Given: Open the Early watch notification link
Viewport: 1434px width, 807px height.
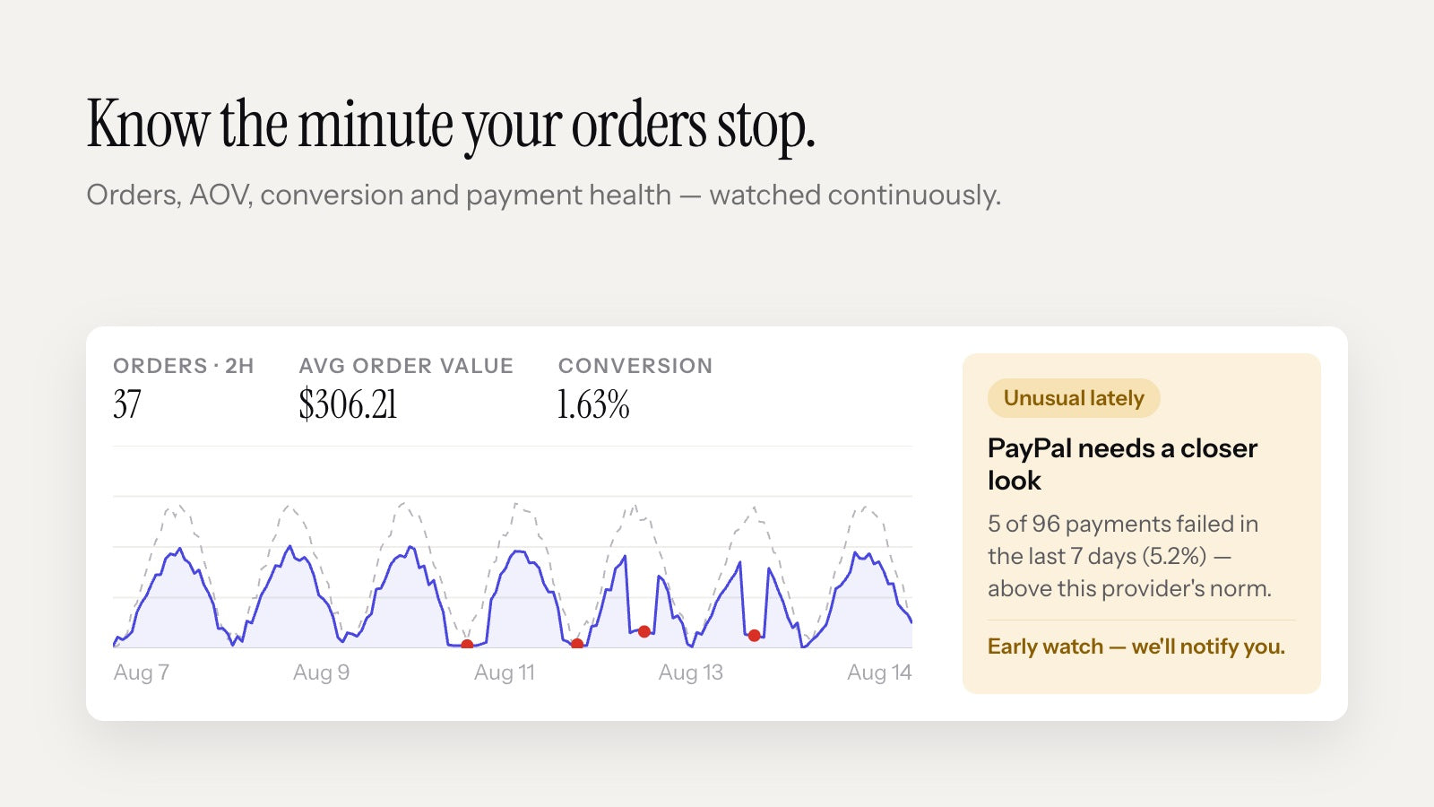Looking at the screenshot, I should pos(1136,646).
